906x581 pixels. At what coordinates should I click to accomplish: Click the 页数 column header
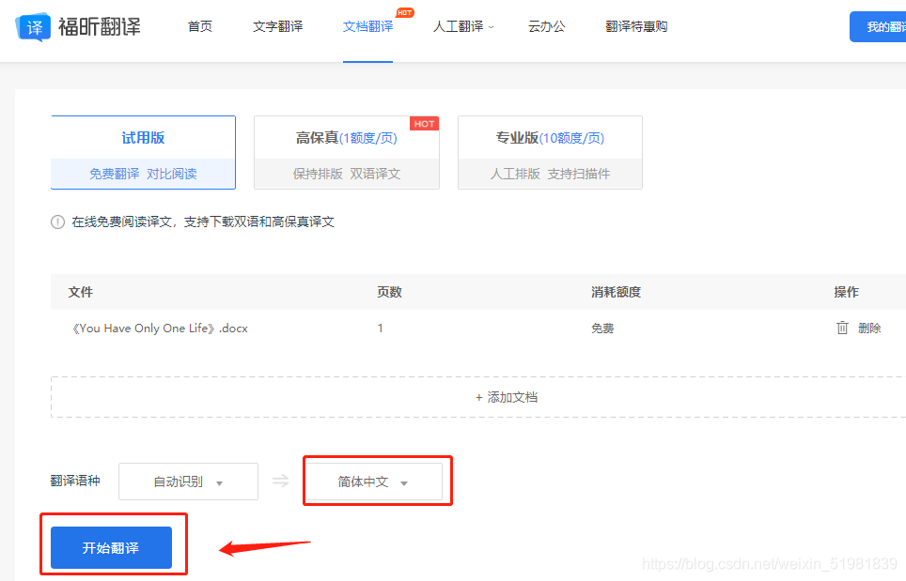pyautogui.click(x=389, y=292)
